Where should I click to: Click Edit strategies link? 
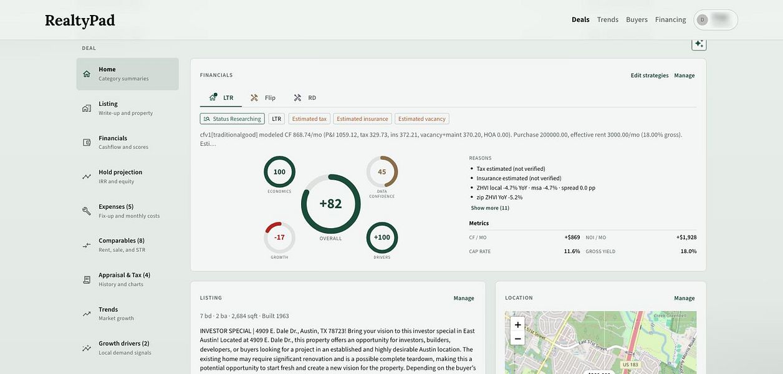[650, 75]
